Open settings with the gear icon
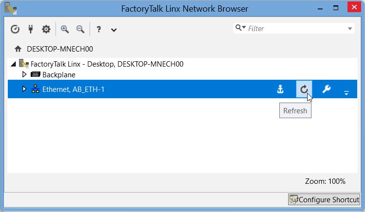This screenshot has width=365, height=212. pos(46,29)
